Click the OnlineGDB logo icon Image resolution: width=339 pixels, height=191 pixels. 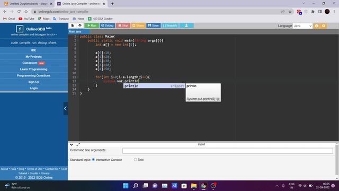(x=20, y=29)
